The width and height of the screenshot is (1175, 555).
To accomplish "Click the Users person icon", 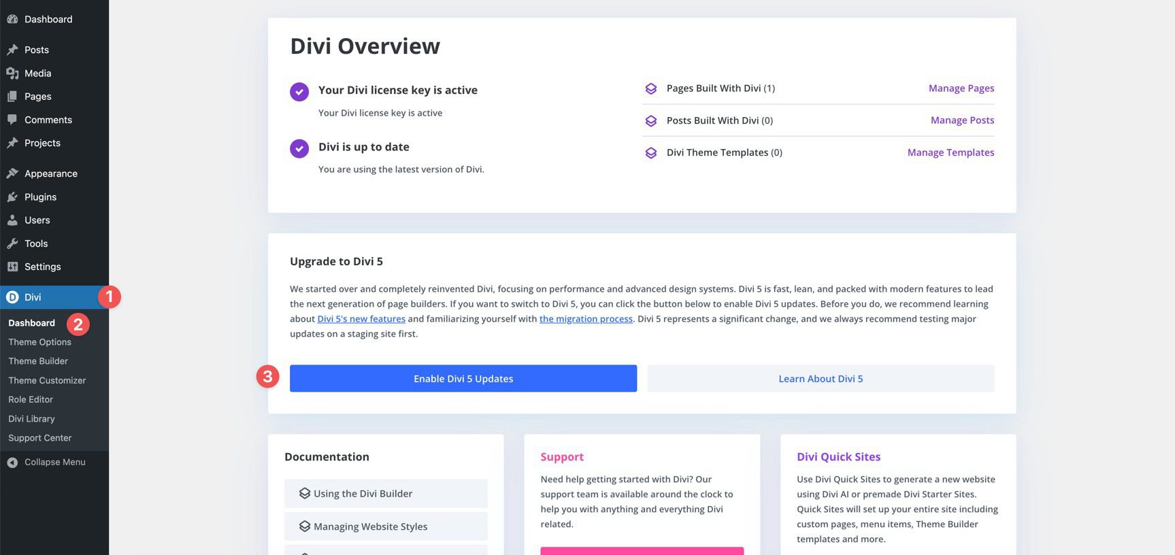I will tap(12, 220).
